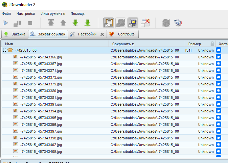Viewport: 228px width, 163px height.
Task: Switch to the Закачка tab
Action: (15, 34)
